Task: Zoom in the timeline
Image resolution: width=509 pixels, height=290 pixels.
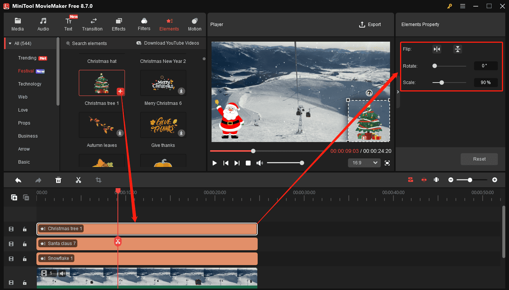Action: pos(494,180)
